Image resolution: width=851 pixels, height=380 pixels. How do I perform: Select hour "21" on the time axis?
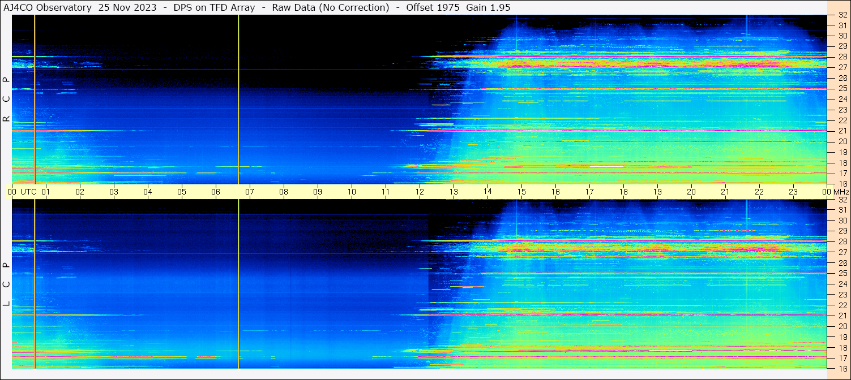tap(725, 192)
